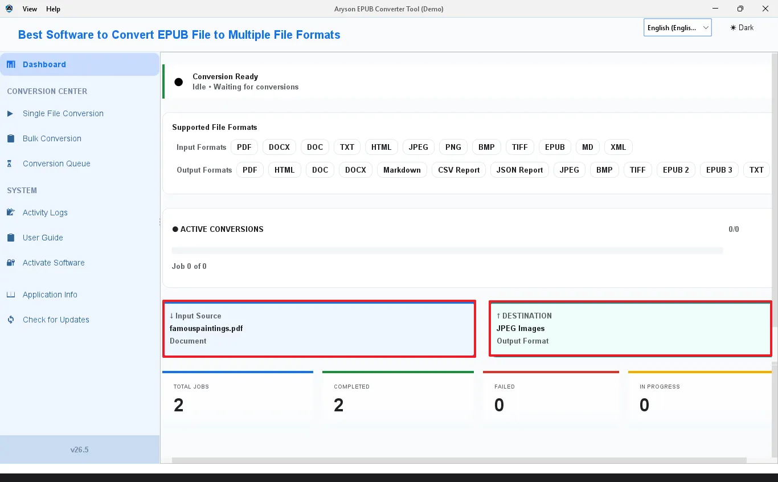Open the English language dropdown
The height and width of the screenshot is (482, 778).
[678, 27]
